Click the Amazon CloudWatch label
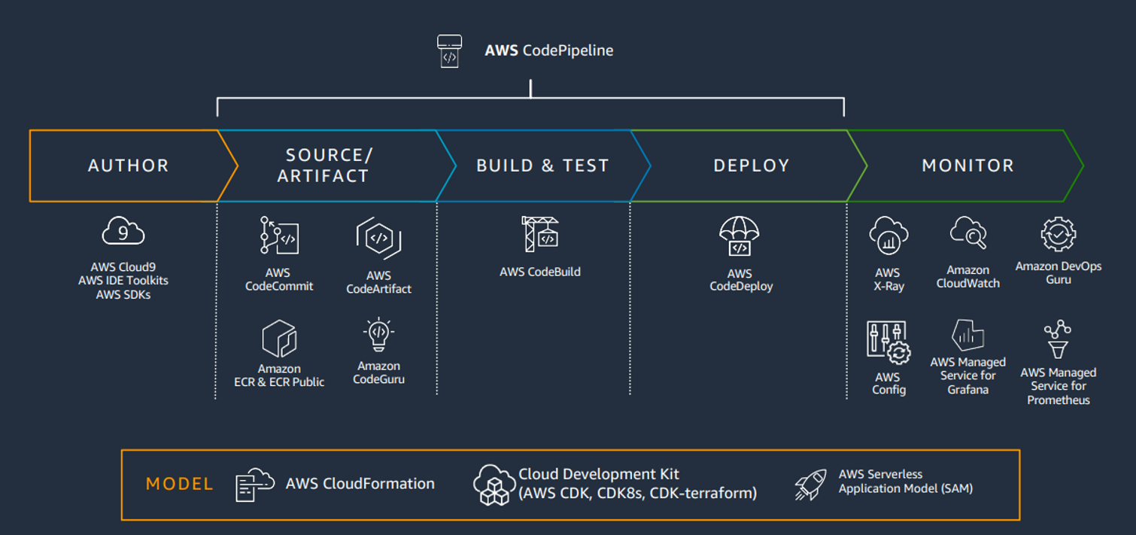Screen dimensions: 1136x535 [968, 277]
